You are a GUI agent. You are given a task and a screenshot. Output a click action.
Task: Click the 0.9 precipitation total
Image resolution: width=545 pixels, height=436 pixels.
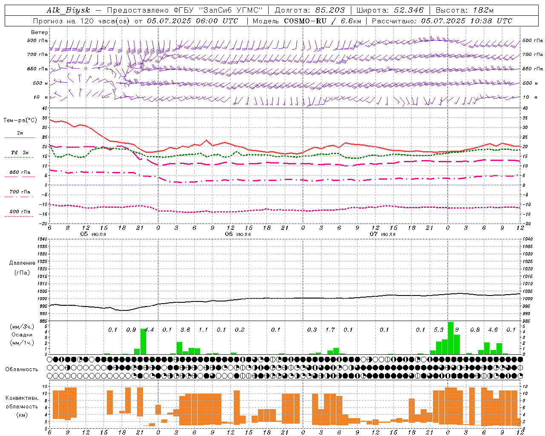point(131,330)
